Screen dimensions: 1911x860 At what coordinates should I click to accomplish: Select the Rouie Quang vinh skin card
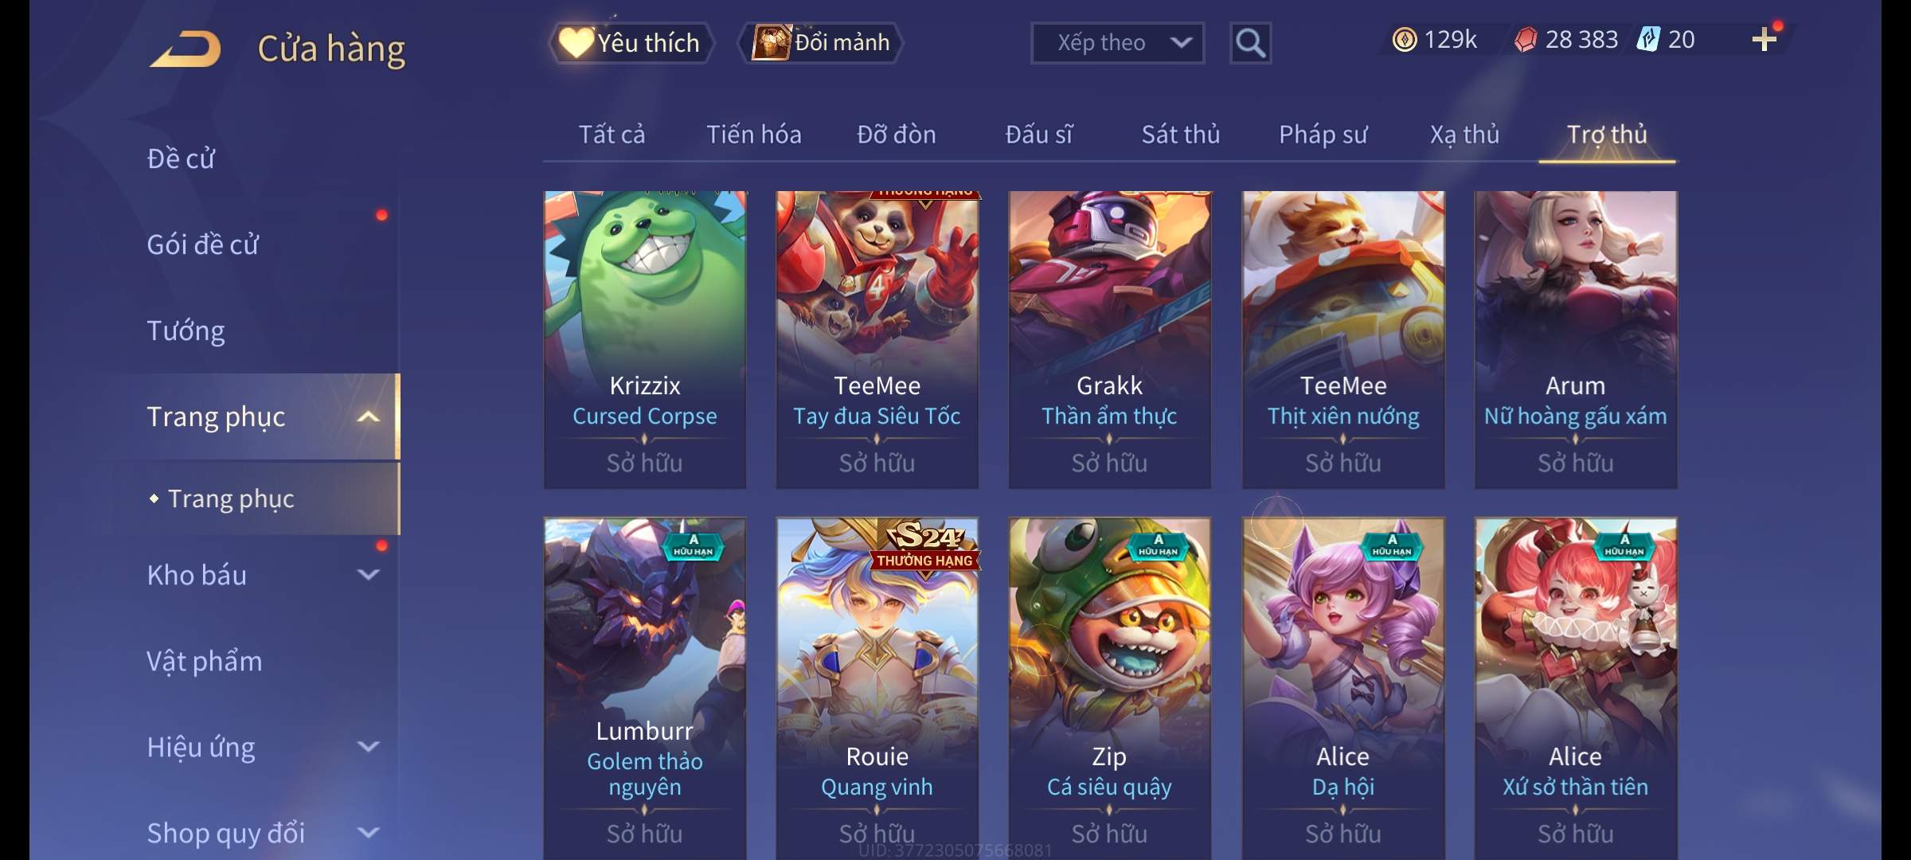(877, 689)
